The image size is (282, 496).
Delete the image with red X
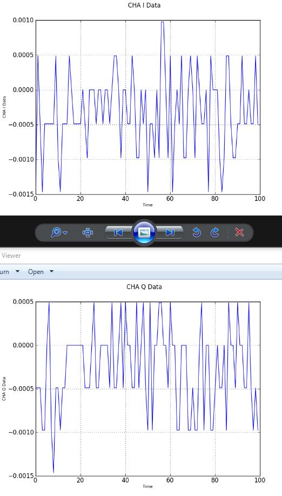(240, 232)
